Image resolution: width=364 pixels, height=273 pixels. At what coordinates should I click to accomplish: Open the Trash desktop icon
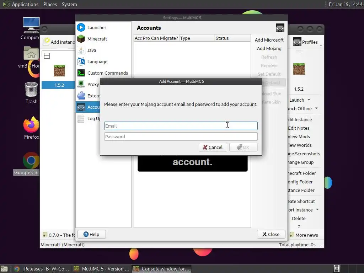[31, 89]
